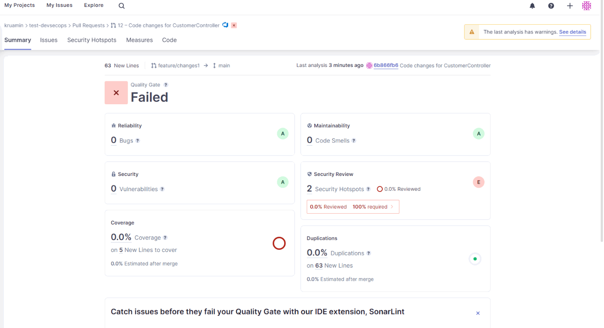
Task: Open My Projects menu item
Action: [x=20, y=5]
